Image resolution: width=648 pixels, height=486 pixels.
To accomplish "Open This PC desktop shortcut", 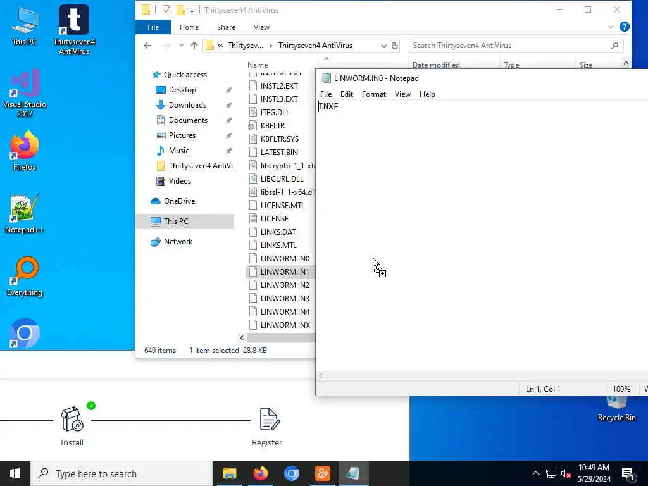I will 24,27.
